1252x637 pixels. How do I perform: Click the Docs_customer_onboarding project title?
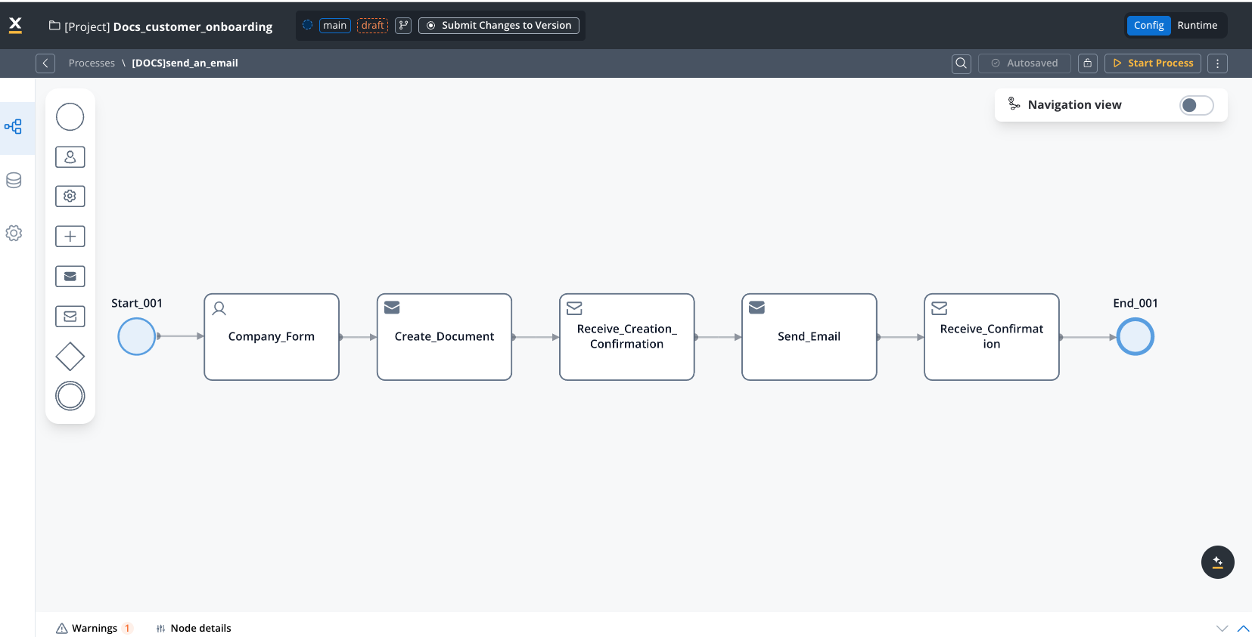[193, 27]
